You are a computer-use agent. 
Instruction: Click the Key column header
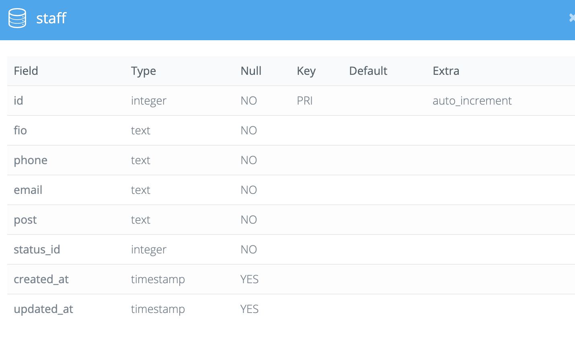(306, 71)
